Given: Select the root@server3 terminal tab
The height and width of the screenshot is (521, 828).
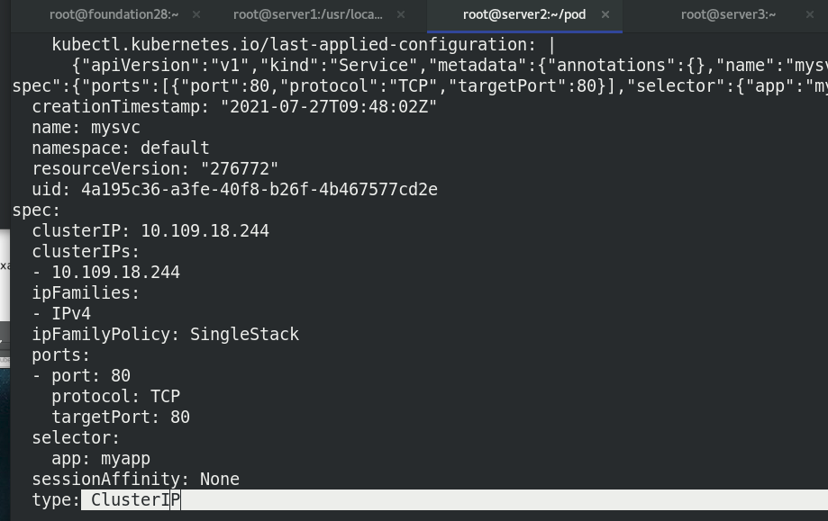Looking at the screenshot, I should [727, 14].
